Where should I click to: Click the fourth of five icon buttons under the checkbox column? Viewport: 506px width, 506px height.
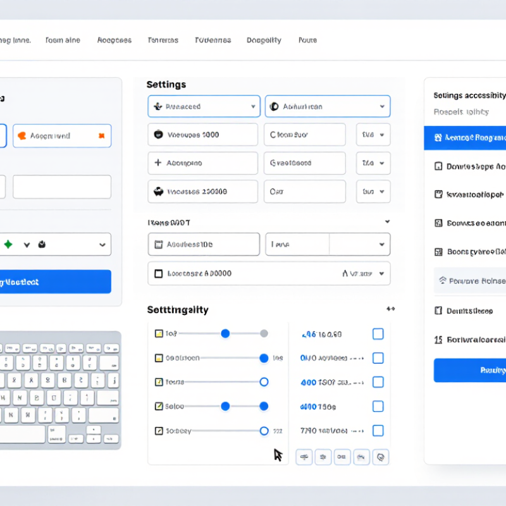[x=361, y=457]
